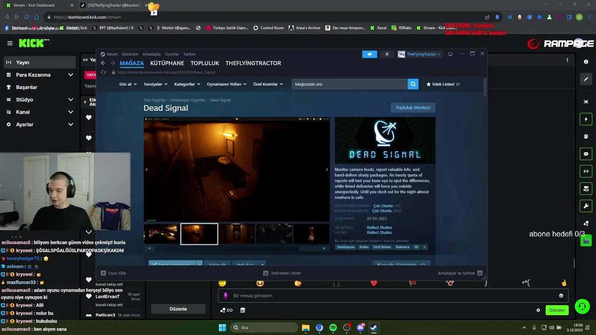Image resolution: width=596 pixels, height=335 pixels.
Task: Toggle the browser side panel icon
Action: click(x=569, y=17)
